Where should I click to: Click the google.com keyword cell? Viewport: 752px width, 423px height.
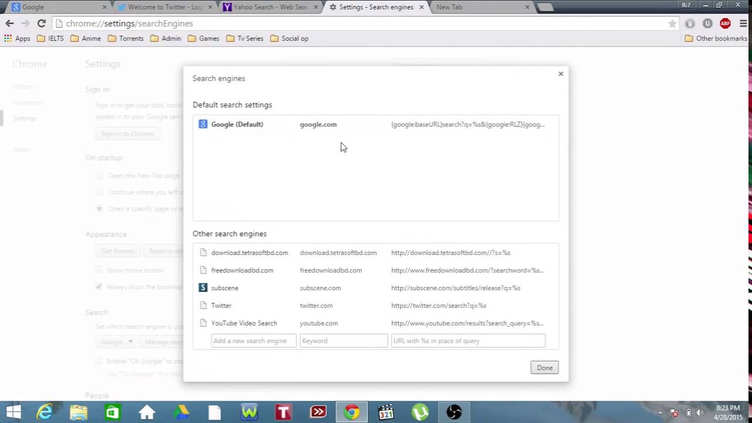point(318,125)
